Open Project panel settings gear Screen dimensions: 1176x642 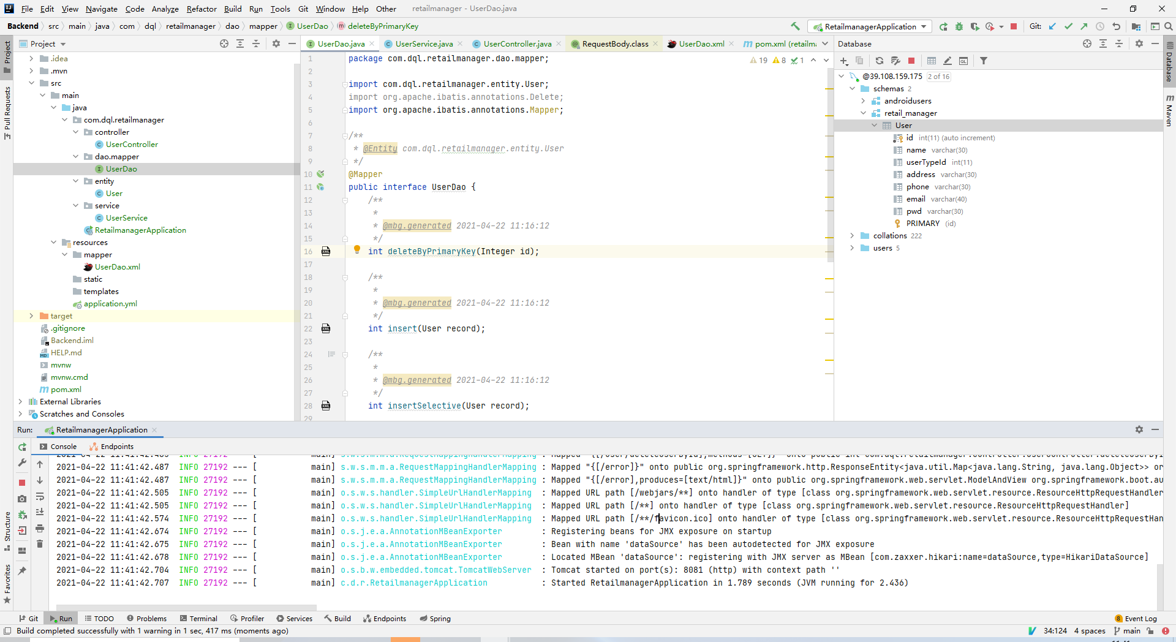[276, 43]
